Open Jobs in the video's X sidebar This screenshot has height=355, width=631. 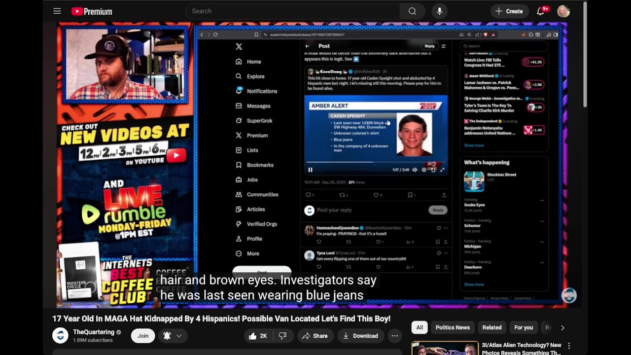click(246, 180)
